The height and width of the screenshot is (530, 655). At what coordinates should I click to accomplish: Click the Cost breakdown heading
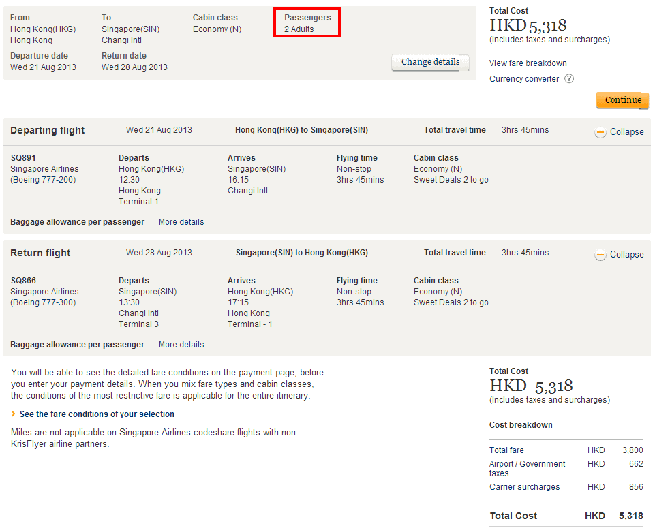pyautogui.click(x=521, y=425)
